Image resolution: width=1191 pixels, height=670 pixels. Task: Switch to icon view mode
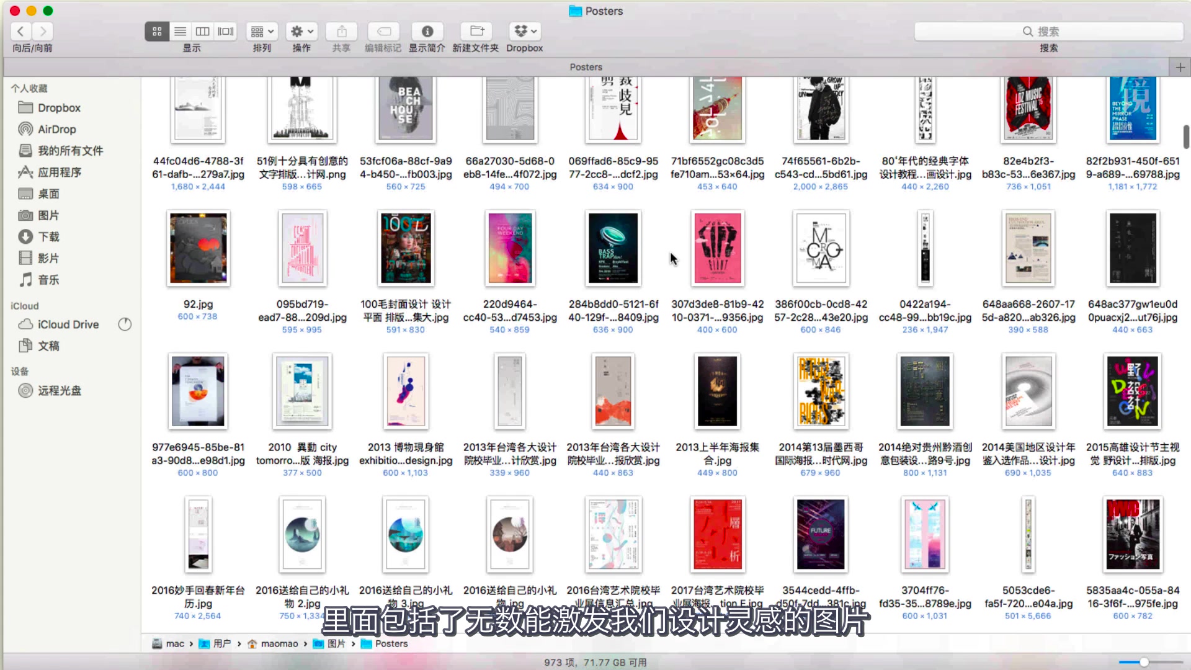click(157, 31)
